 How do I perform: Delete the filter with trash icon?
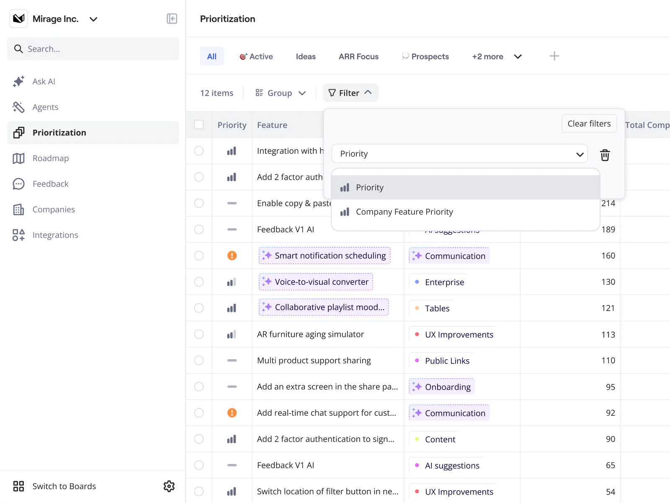605,155
